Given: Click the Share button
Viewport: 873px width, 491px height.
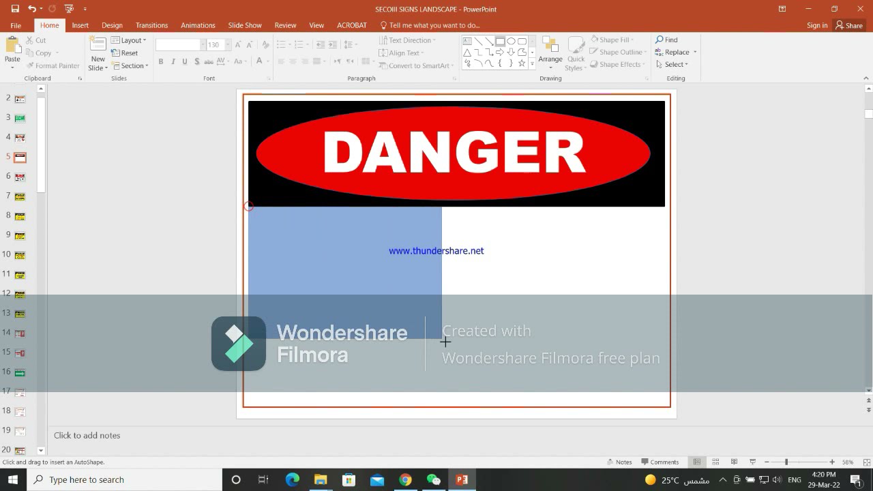Looking at the screenshot, I should (x=849, y=25).
